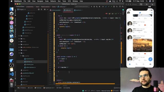The width and height of the screenshot is (164, 92).
Task: Tap the retweet icon on 'Hello test' tweet
Action: (x=139, y=25)
